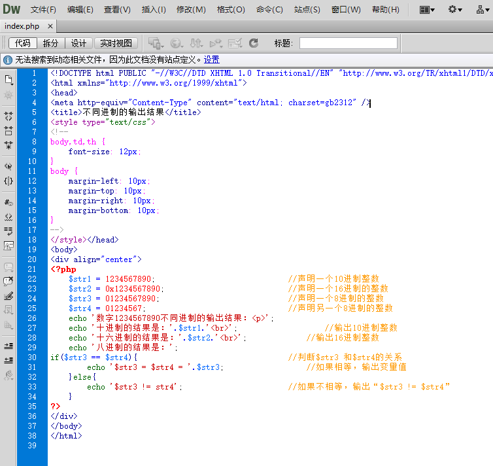Image resolution: width=493 pixels, height=466 pixels.
Task: Open Site management icon menu
Action: point(483,10)
